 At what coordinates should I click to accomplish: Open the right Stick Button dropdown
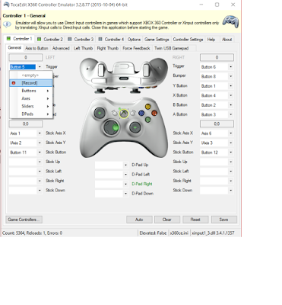click(x=217, y=152)
